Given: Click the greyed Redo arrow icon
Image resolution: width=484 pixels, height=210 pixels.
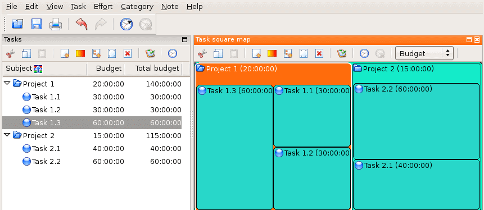Looking at the screenshot, I should (x=101, y=24).
